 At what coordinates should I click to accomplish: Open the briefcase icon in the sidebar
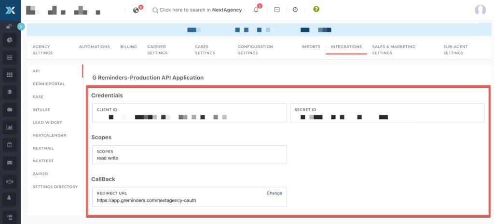(10, 110)
